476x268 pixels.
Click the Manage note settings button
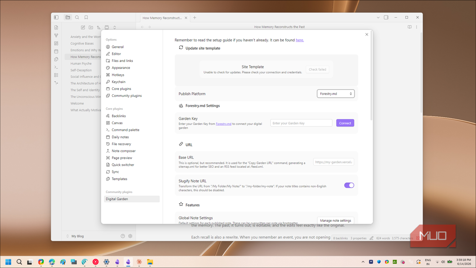[336, 220]
